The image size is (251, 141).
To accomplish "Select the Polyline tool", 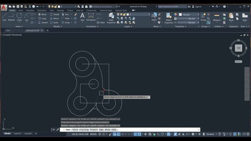I will (11, 17).
